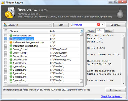Click file list horizontal scrollbar thumb
This screenshot has height=101, width=128.
[18, 84]
